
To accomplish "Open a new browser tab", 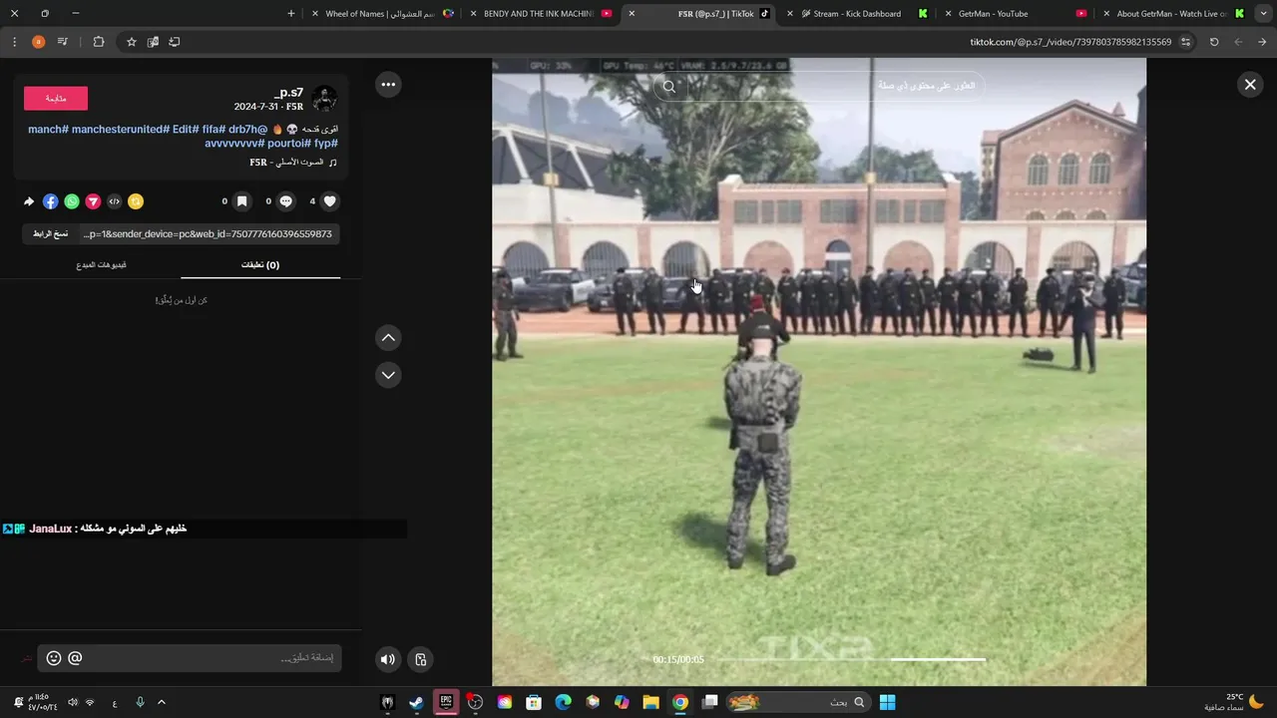I will pyautogui.click(x=291, y=14).
